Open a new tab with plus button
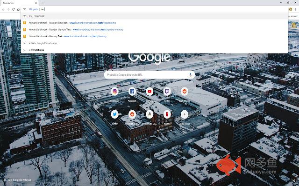Viewport: 299px width, 186px height. pos(42,3)
